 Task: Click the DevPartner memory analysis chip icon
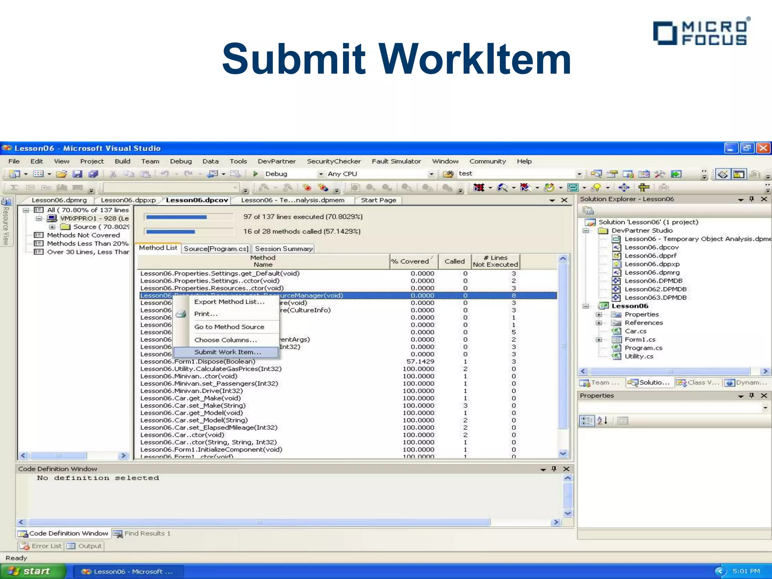[573, 187]
